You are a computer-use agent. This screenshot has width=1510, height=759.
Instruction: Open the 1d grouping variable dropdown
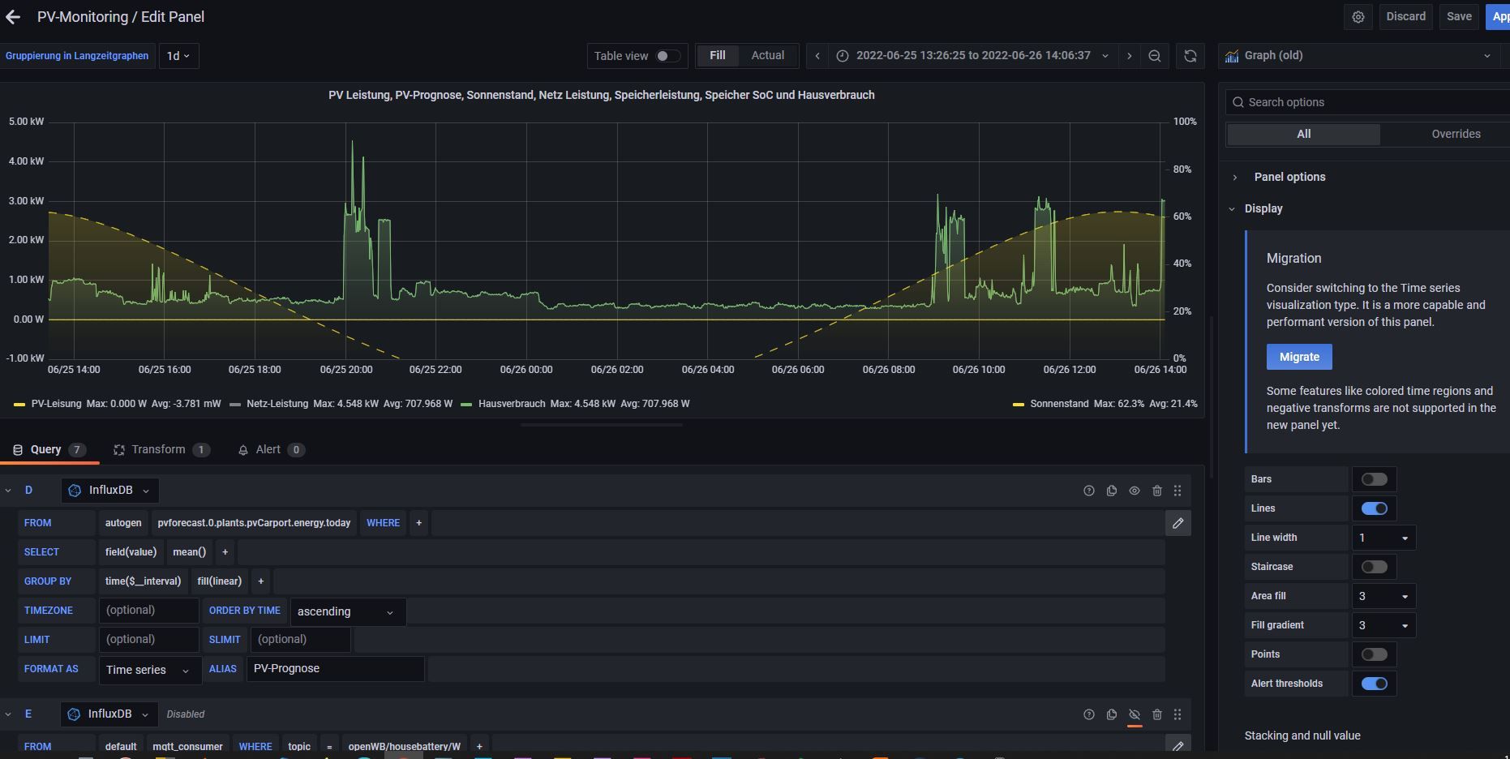[x=178, y=56]
